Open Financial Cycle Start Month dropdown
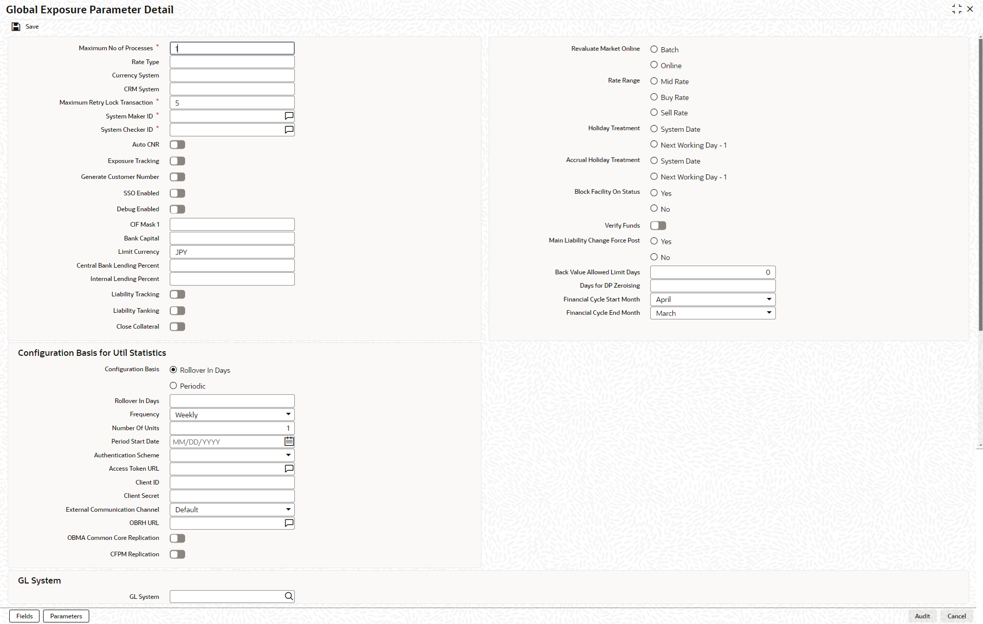This screenshot has height=624, width=983. 713,299
